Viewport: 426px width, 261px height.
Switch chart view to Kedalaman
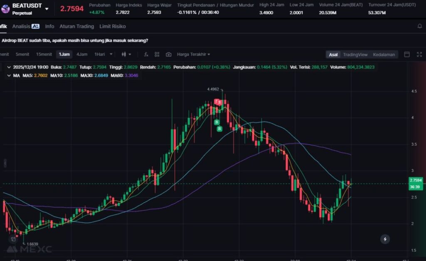(x=384, y=55)
